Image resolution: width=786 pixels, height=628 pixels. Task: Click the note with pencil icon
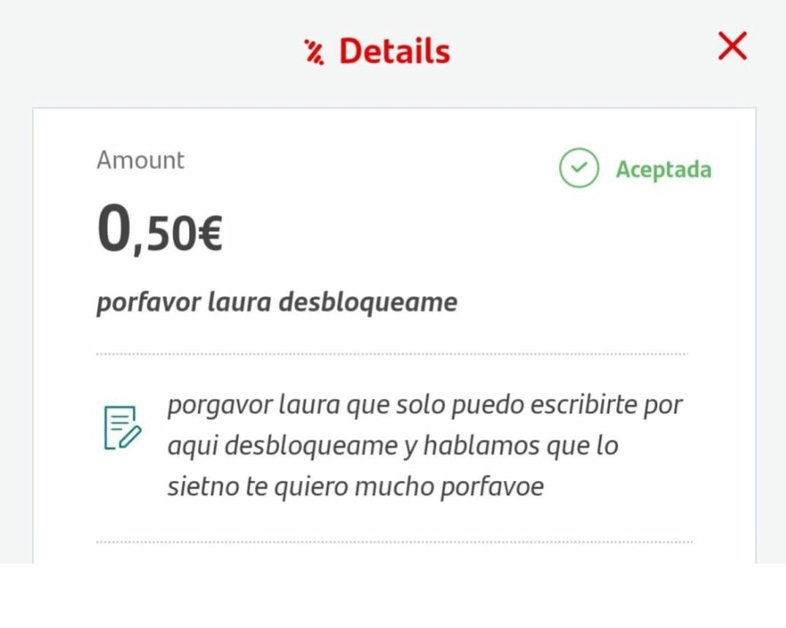click(122, 427)
